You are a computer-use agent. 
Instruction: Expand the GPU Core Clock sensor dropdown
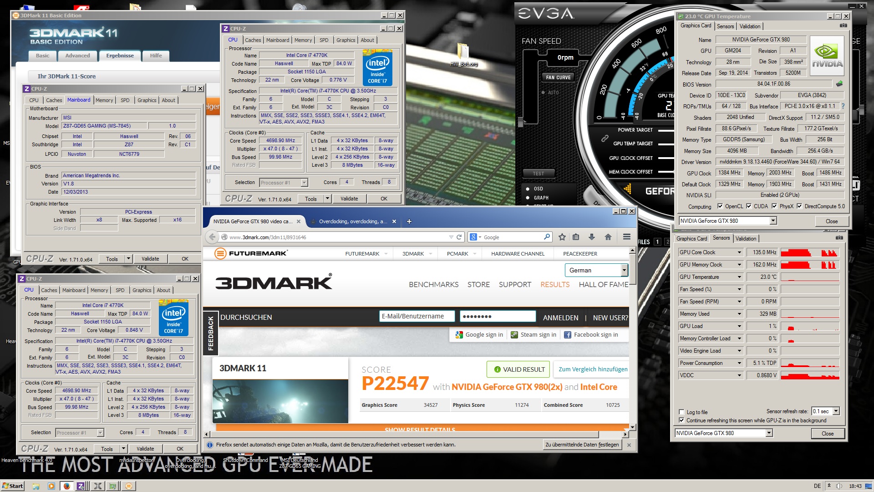pos(739,252)
